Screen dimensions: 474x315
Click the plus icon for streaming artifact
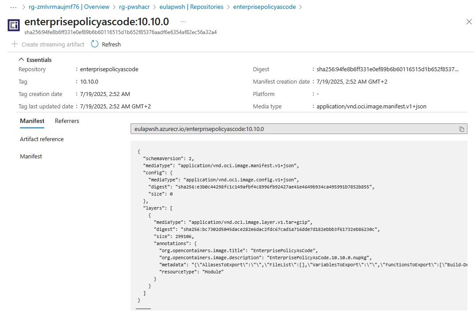pos(15,44)
